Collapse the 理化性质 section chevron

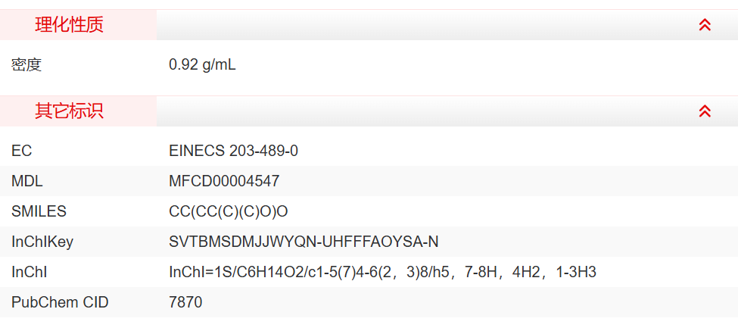pos(705,25)
